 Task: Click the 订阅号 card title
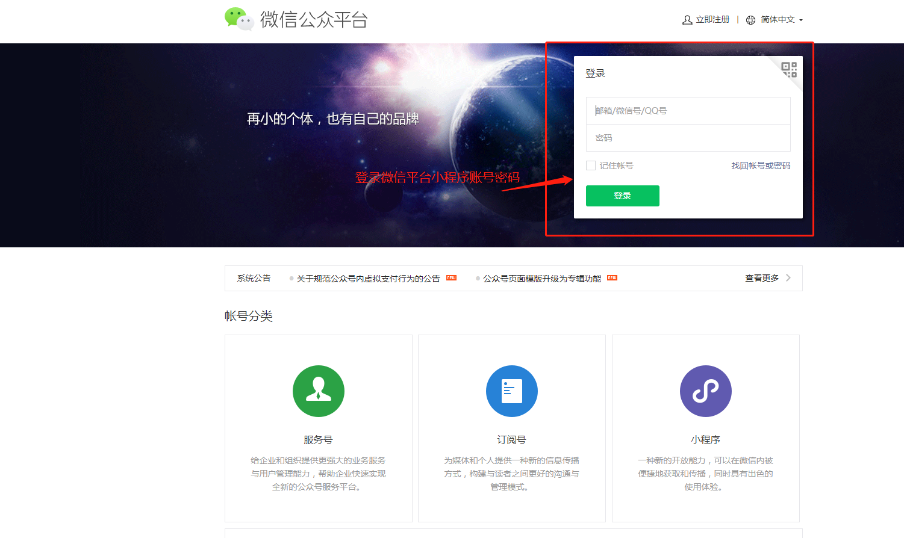click(511, 440)
